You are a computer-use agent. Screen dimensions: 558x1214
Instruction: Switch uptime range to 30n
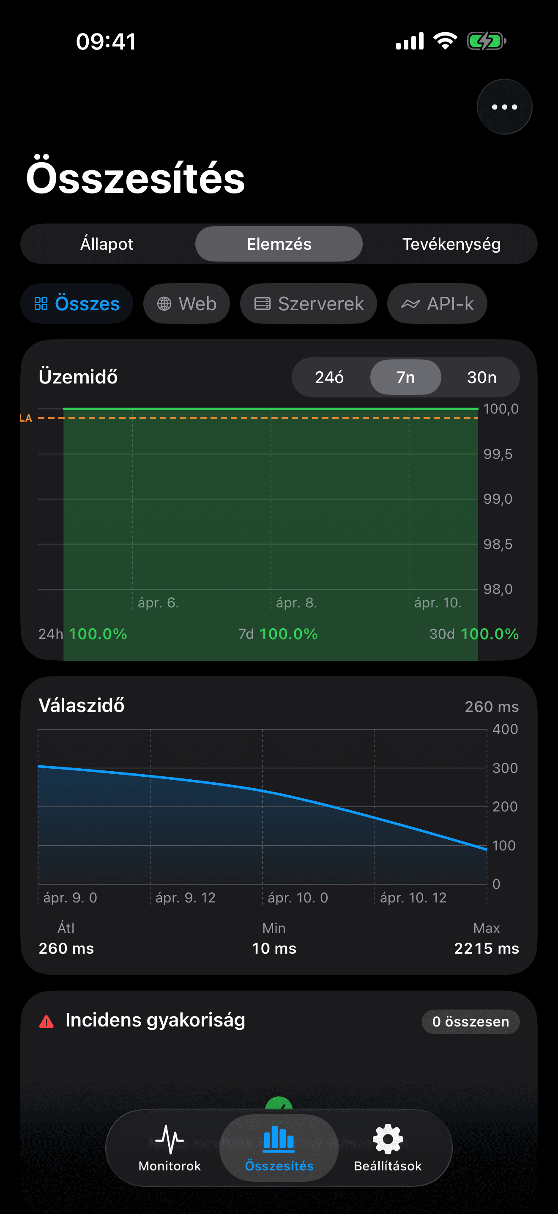482,378
